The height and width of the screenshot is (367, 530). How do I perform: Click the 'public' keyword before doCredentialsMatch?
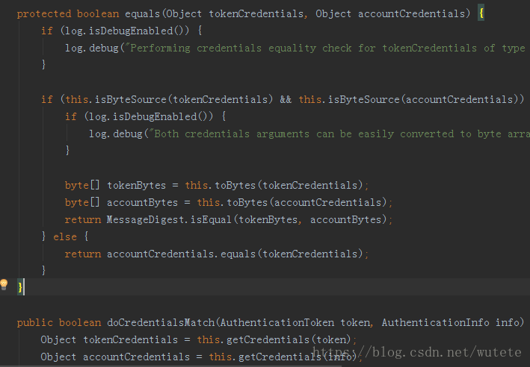[x=35, y=323]
